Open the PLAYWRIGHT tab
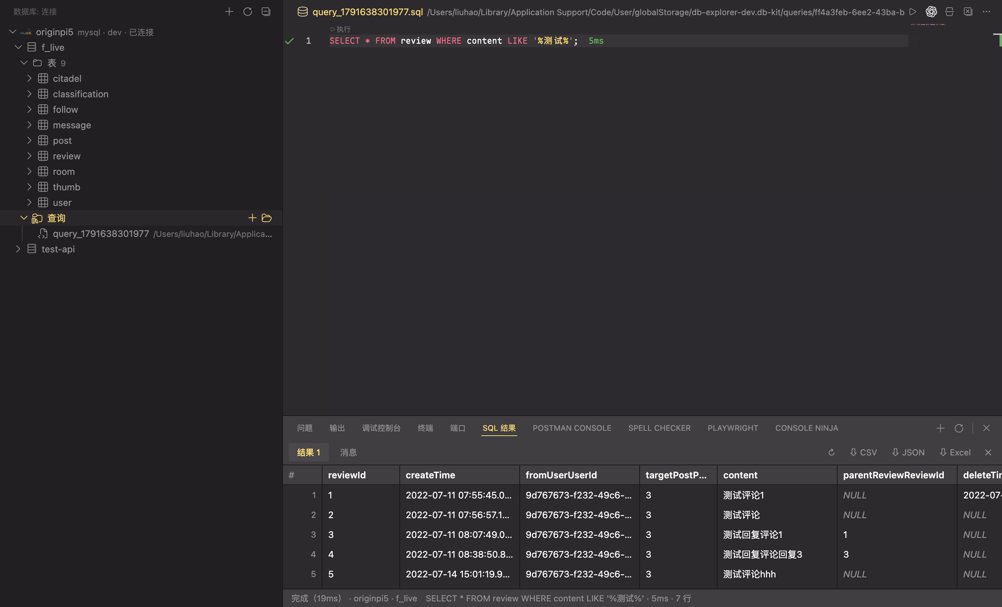Image resolution: width=1002 pixels, height=607 pixels. coord(733,428)
